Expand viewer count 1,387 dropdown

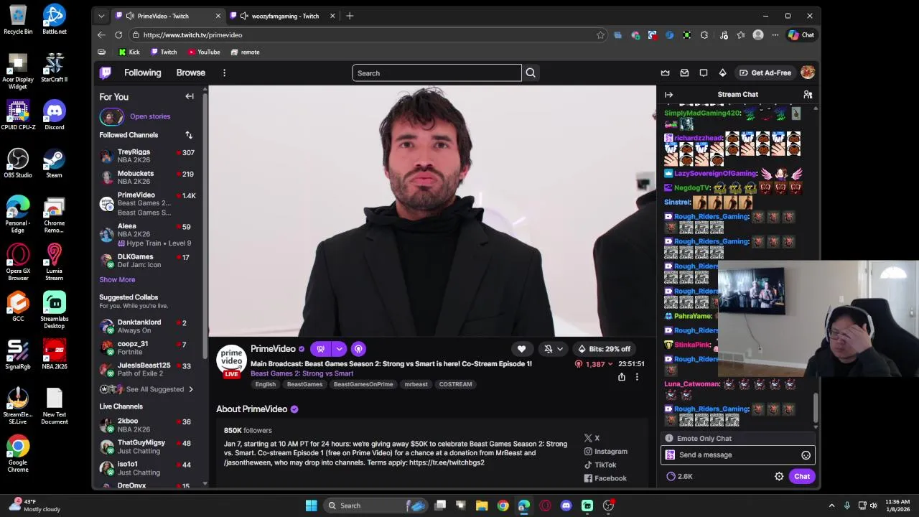[610, 364]
